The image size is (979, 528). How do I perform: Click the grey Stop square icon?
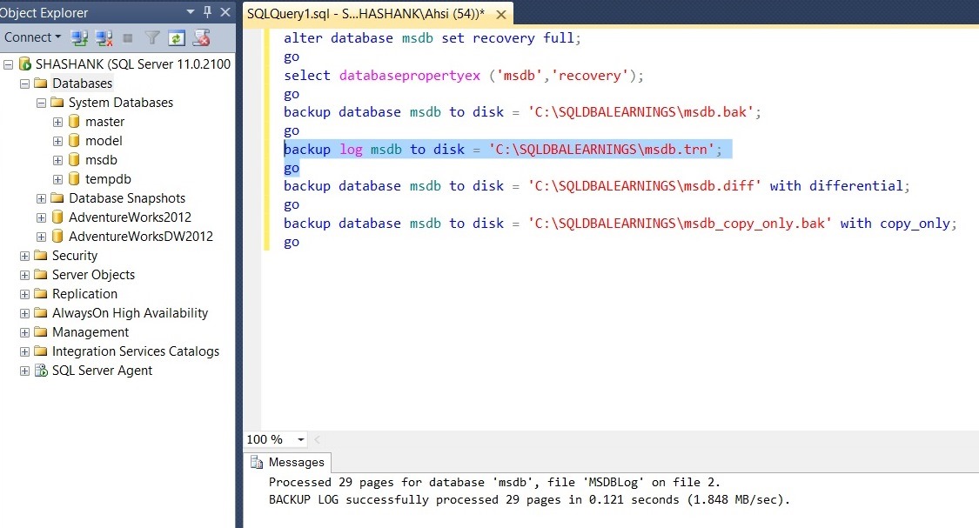coord(128,38)
